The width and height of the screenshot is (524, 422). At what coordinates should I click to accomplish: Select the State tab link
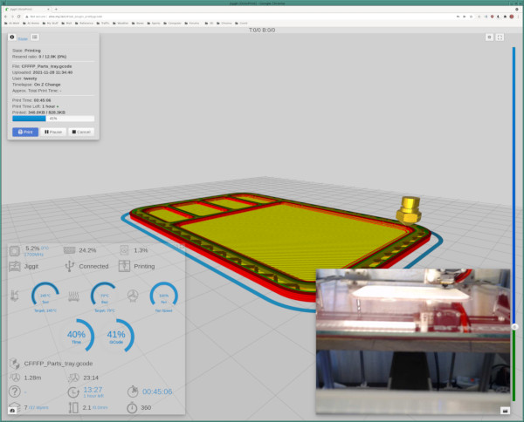tap(23, 38)
